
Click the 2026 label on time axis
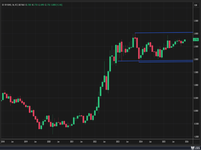187,142
